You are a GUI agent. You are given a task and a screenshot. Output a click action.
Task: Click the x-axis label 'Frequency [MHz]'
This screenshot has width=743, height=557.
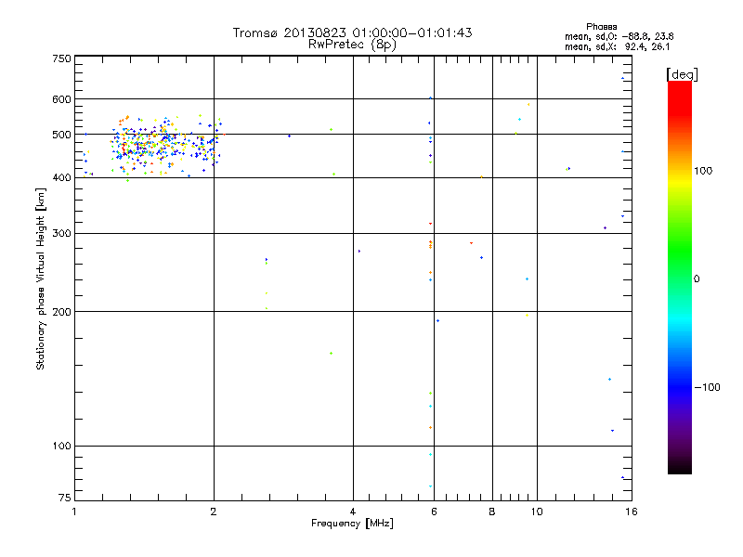(352, 524)
